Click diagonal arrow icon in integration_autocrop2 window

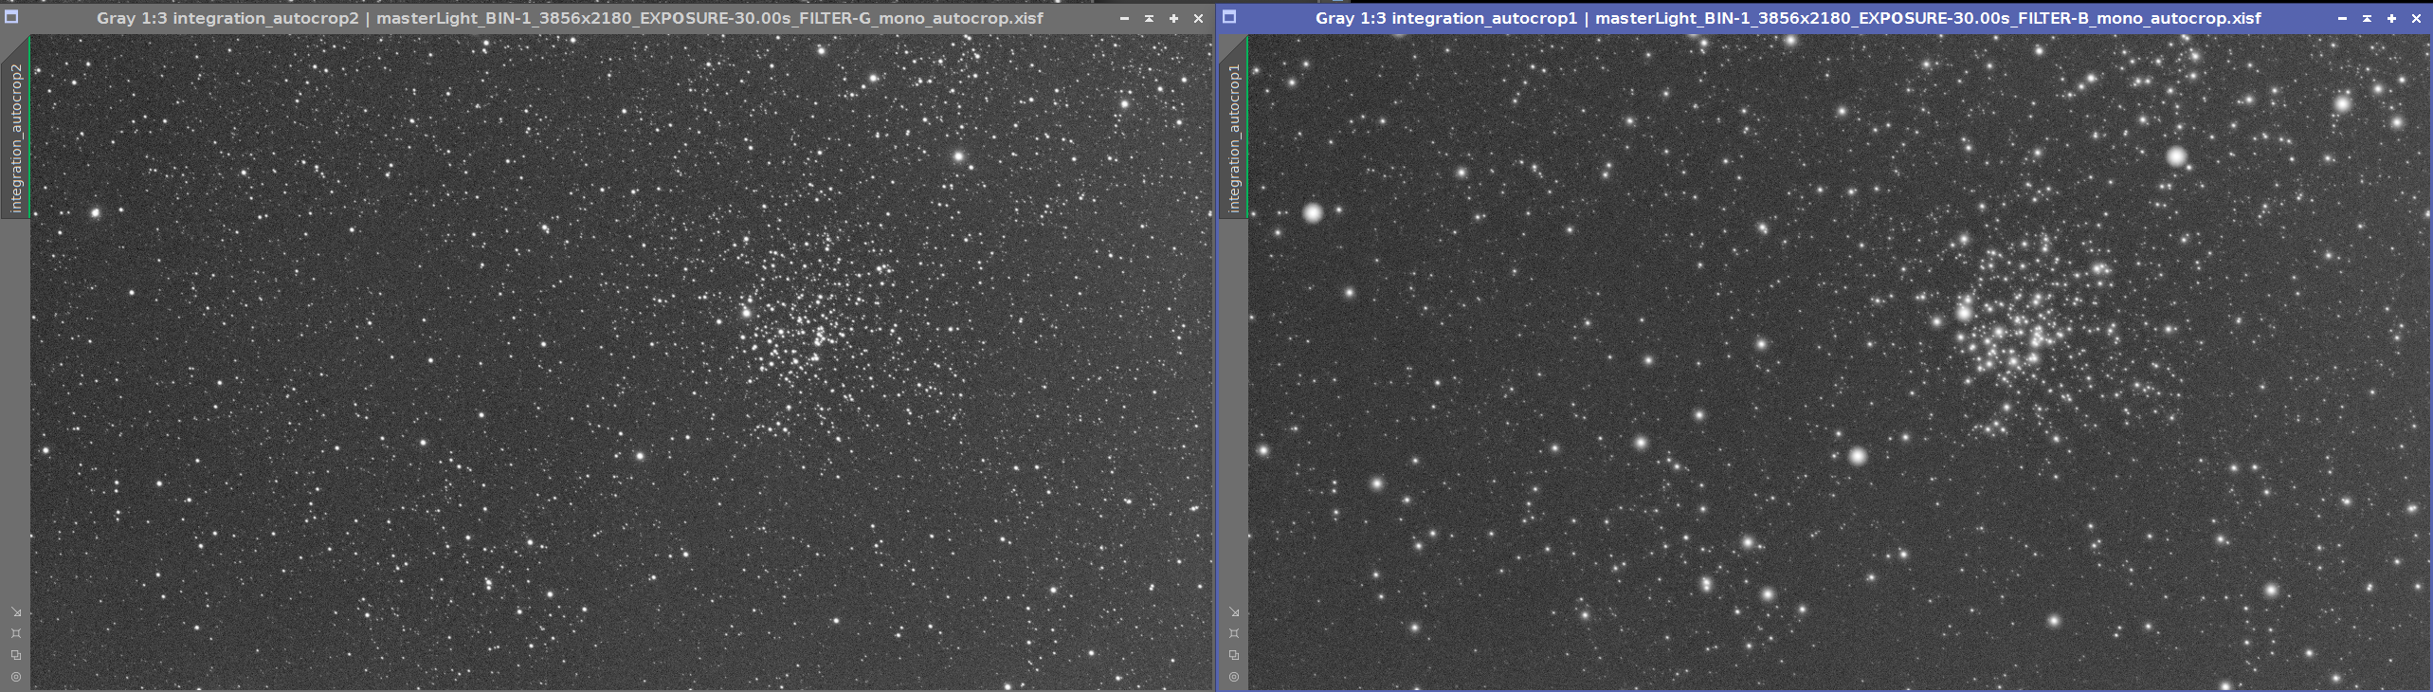click(16, 612)
